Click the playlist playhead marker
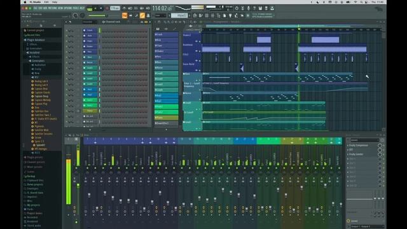407x229 pixels. point(299,29)
